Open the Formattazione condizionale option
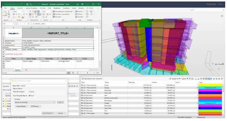 [63, 11]
